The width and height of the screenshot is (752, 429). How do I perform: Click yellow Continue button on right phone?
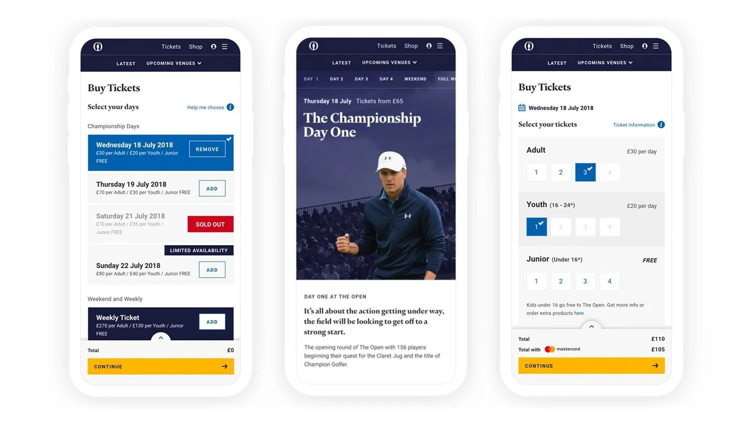(x=592, y=366)
